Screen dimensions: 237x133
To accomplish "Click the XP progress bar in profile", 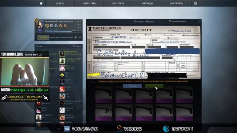I will (63, 32).
